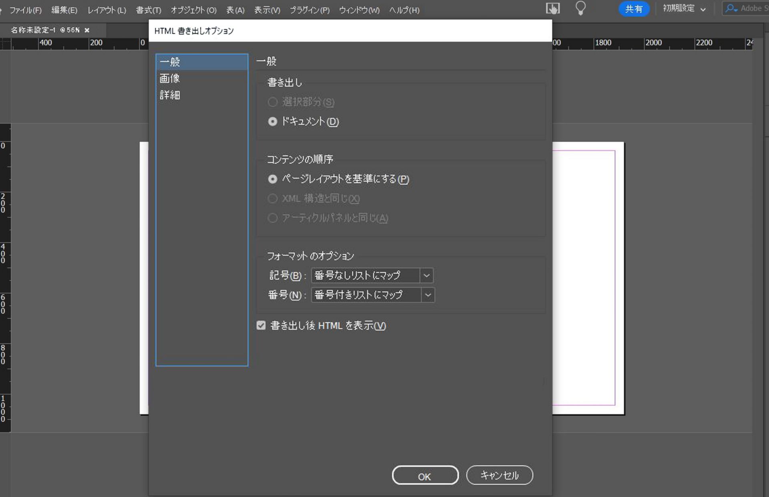The image size is (769, 497).
Task: Dismiss the dialog with キャンセル
Action: [499, 475]
